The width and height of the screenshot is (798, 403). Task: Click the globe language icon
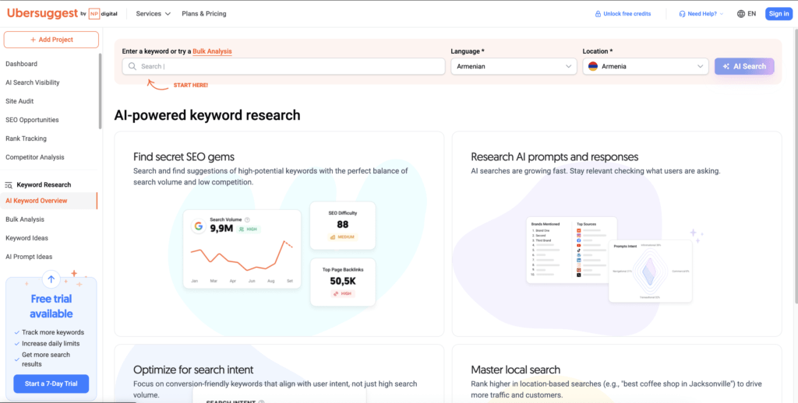[741, 14]
